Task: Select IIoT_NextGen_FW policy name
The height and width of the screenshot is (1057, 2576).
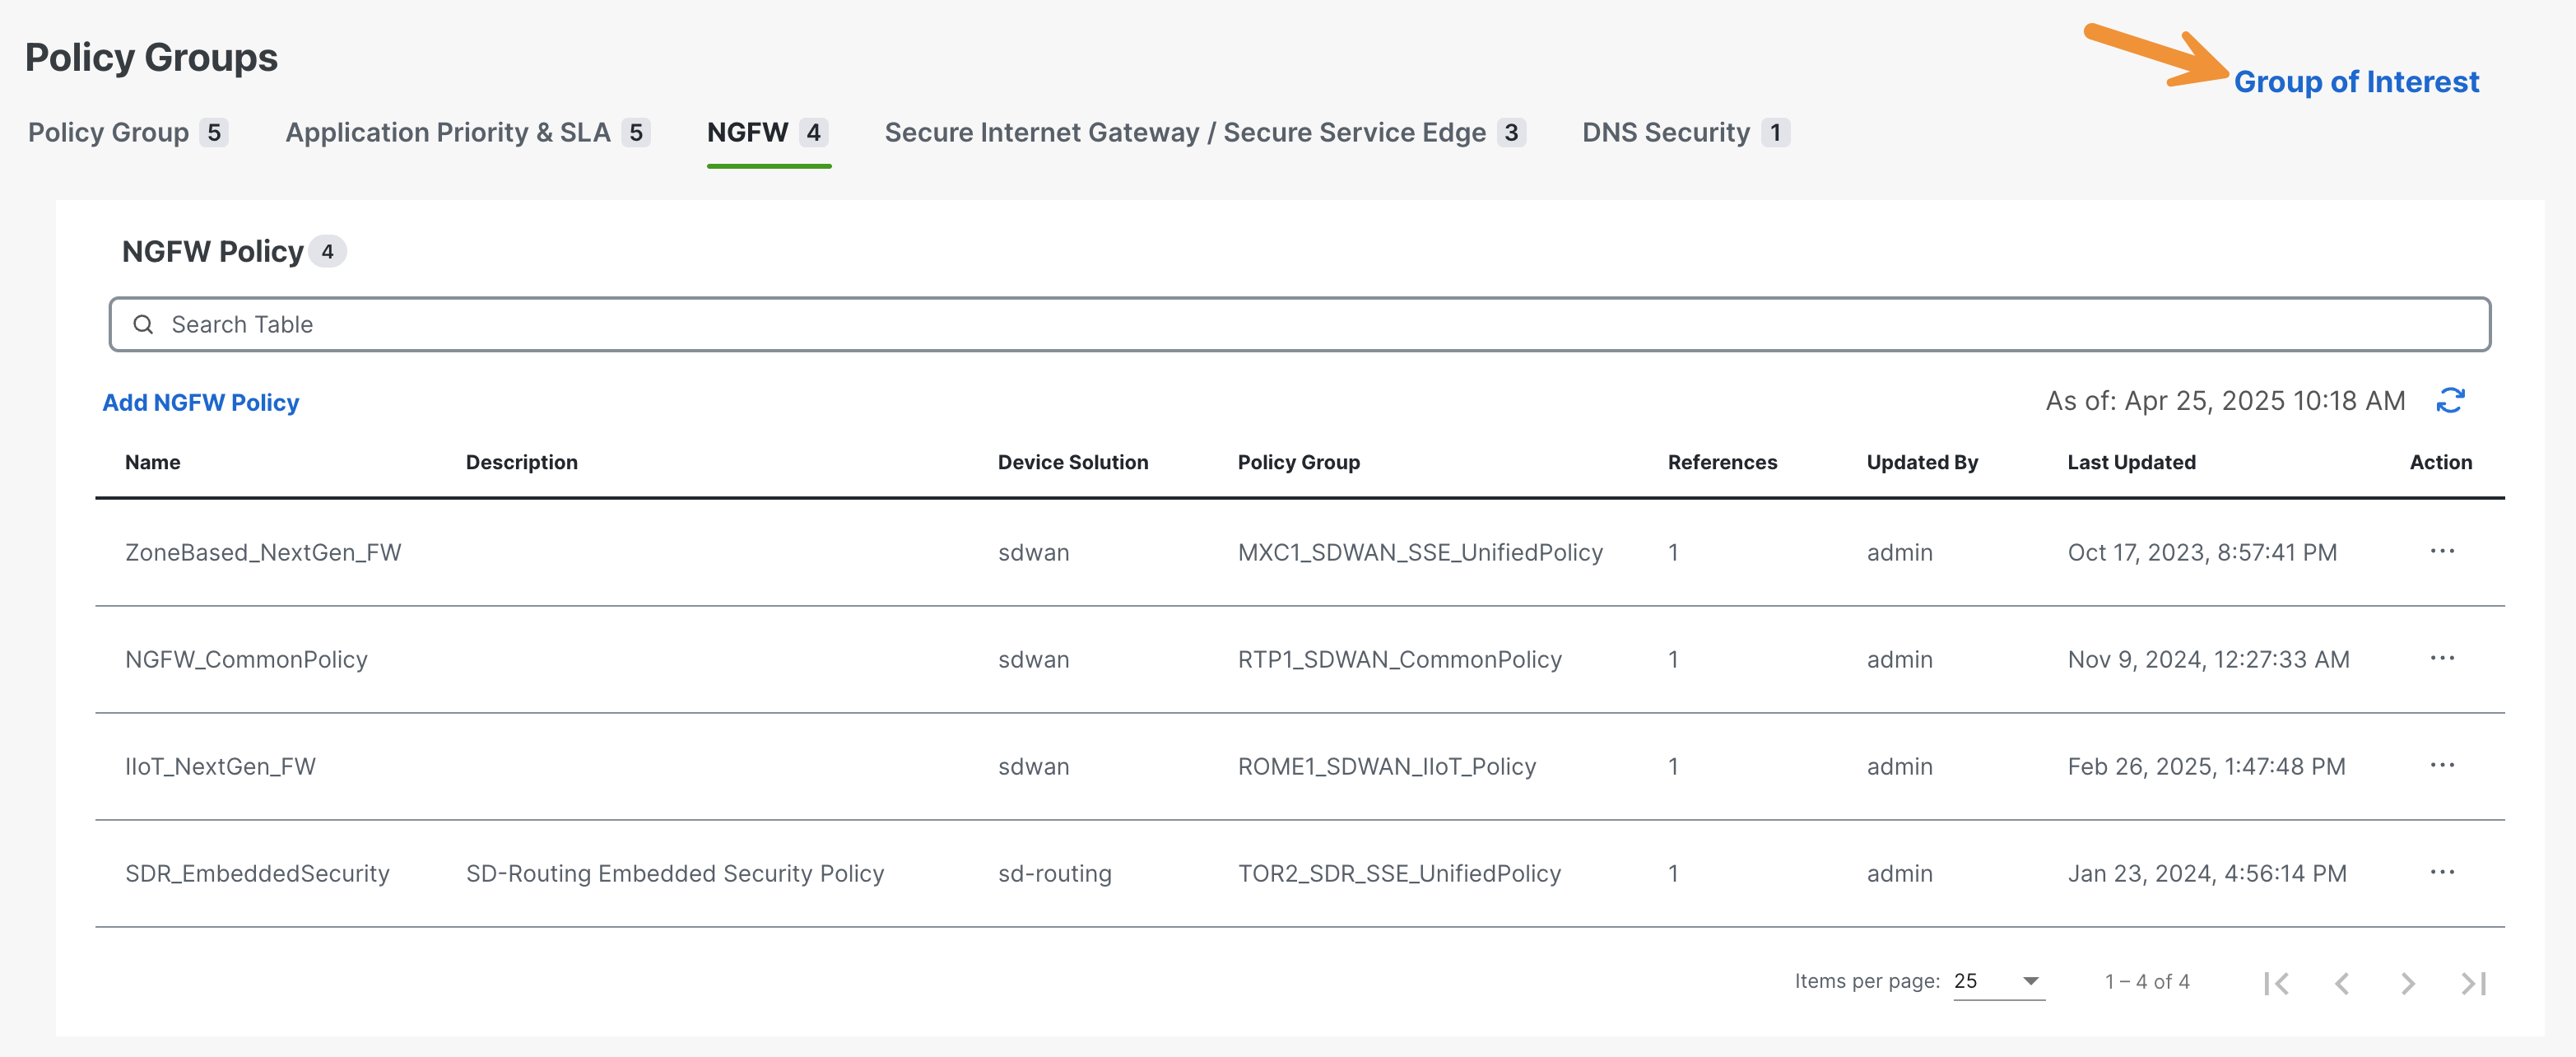Action: [220, 766]
